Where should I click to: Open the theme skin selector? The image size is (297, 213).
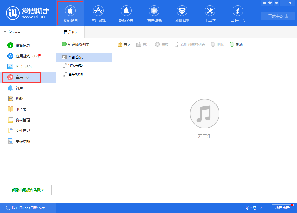click(x=270, y=3)
